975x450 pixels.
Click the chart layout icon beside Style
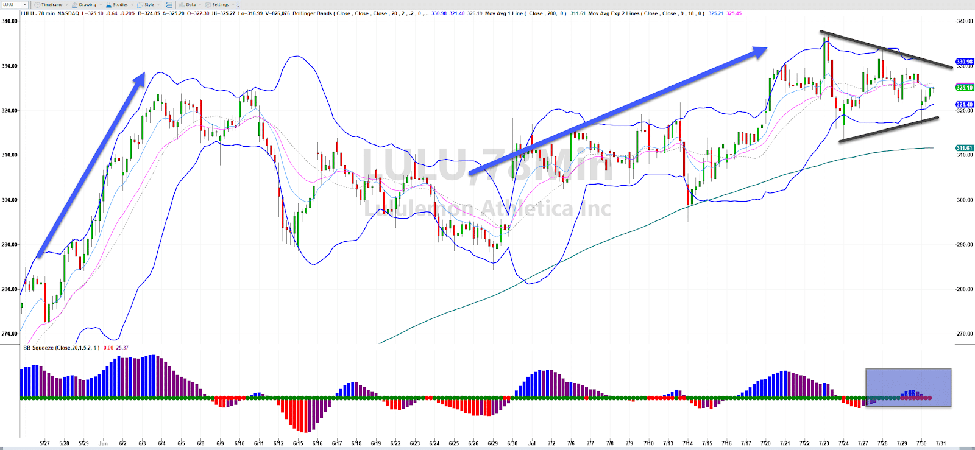point(169,4)
